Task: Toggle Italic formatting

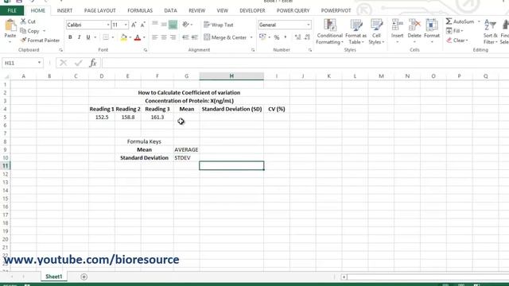Action: tap(79, 37)
